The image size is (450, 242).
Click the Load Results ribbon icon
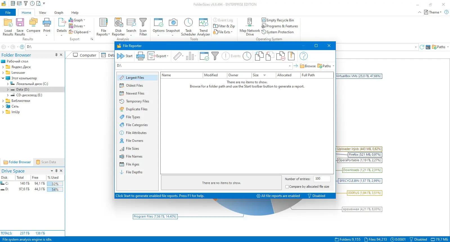pyautogui.click(x=8, y=27)
